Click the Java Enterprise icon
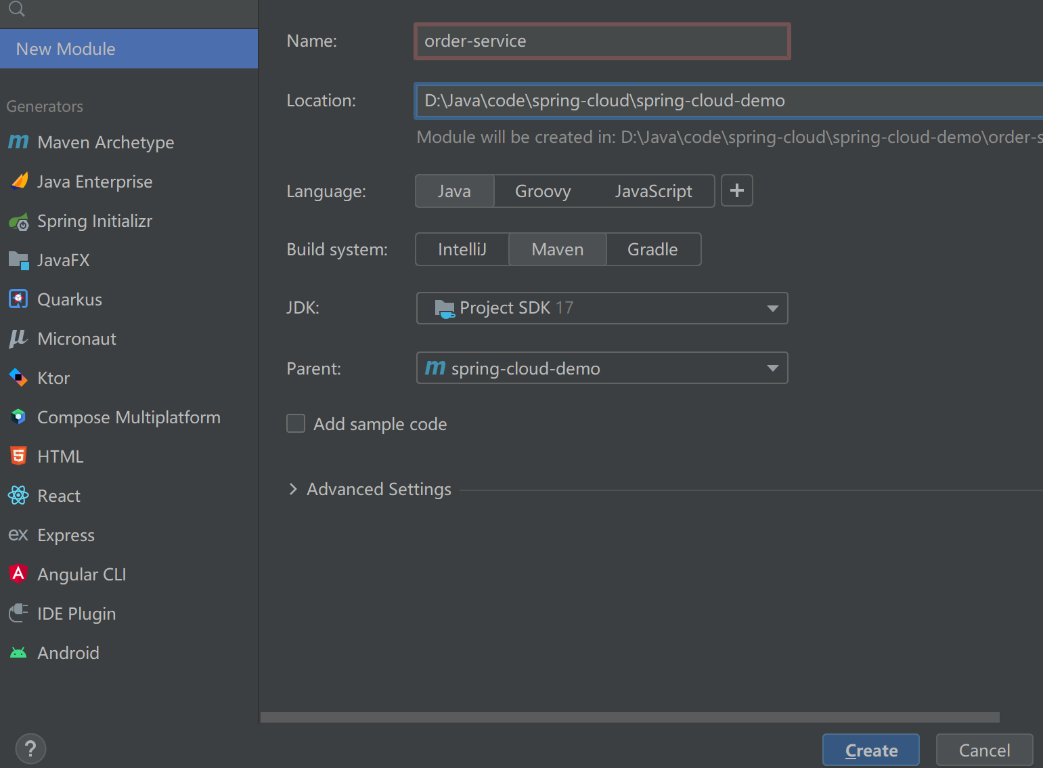 tap(20, 181)
